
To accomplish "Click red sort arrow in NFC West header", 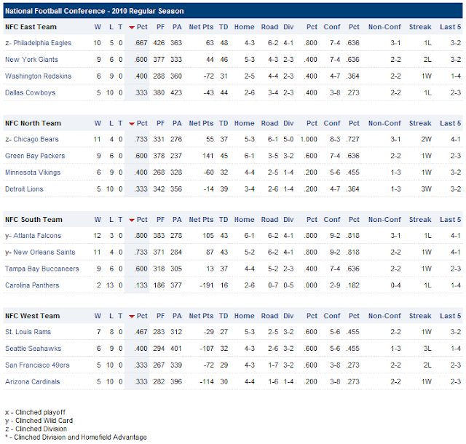I will tap(132, 316).
